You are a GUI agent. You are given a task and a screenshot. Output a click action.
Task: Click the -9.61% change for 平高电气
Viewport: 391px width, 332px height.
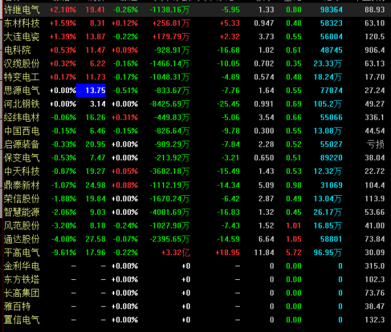point(64,253)
